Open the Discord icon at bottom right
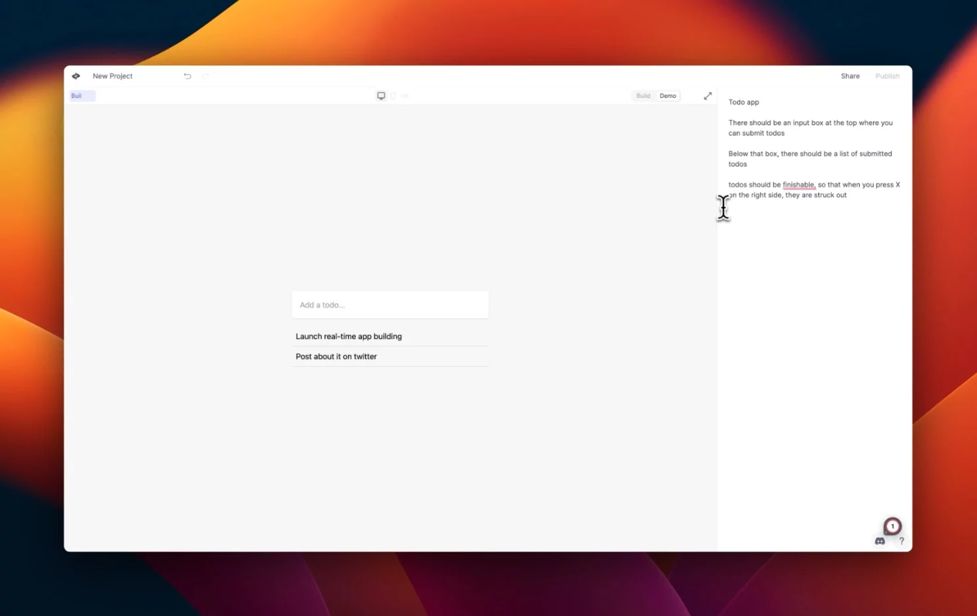Screen dimensions: 977x616 pyautogui.click(x=880, y=541)
